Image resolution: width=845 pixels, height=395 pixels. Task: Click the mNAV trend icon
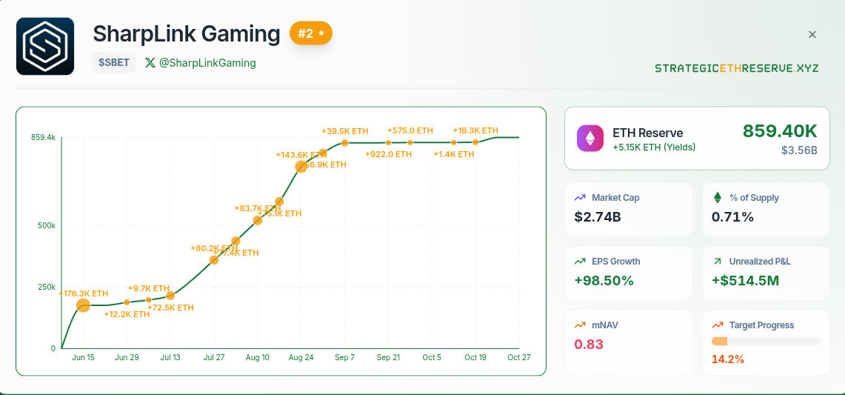tap(580, 325)
